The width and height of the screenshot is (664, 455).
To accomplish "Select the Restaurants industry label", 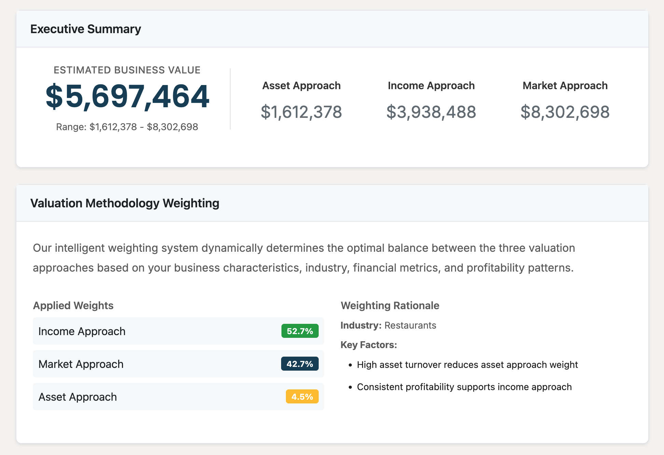I will pyautogui.click(x=410, y=325).
